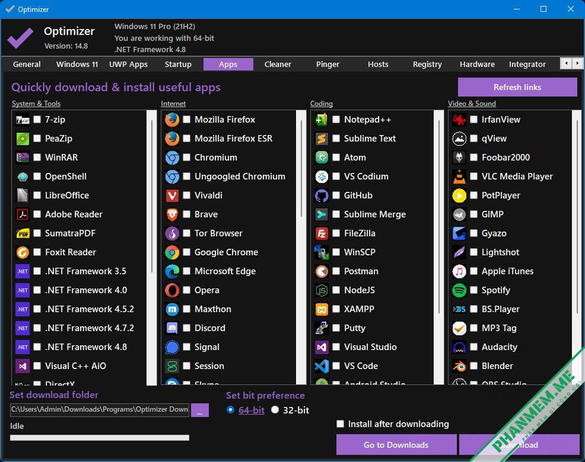Screen dimensions: 585x462
Task: Click the Notepad++ icon
Action: point(321,120)
